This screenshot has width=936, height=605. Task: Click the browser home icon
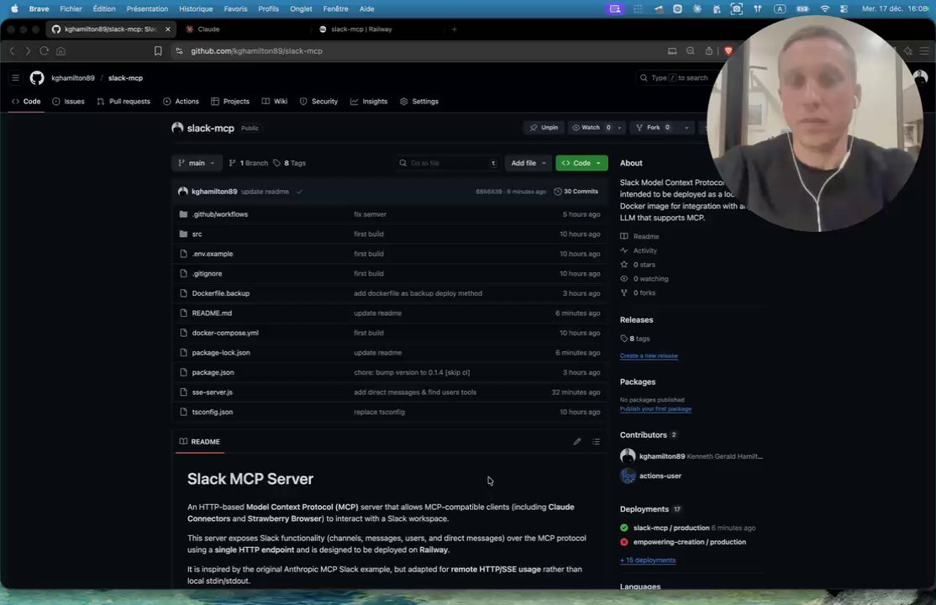click(x=60, y=50)
